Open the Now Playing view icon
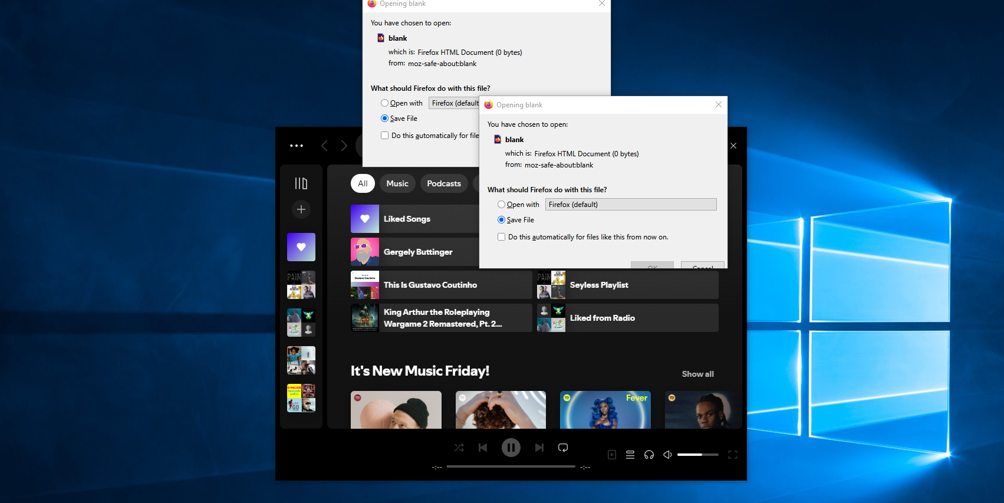The image size is (1004, 503). pos(612,455)
